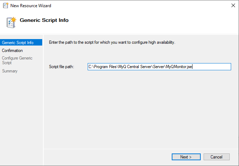
Task: Click blank sidebar area below Summary
Action: tap(21, 115)
